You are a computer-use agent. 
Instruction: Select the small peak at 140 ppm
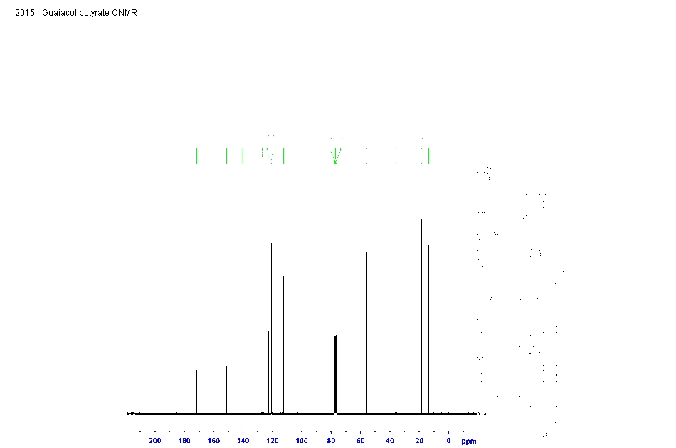tap(243, 407)
